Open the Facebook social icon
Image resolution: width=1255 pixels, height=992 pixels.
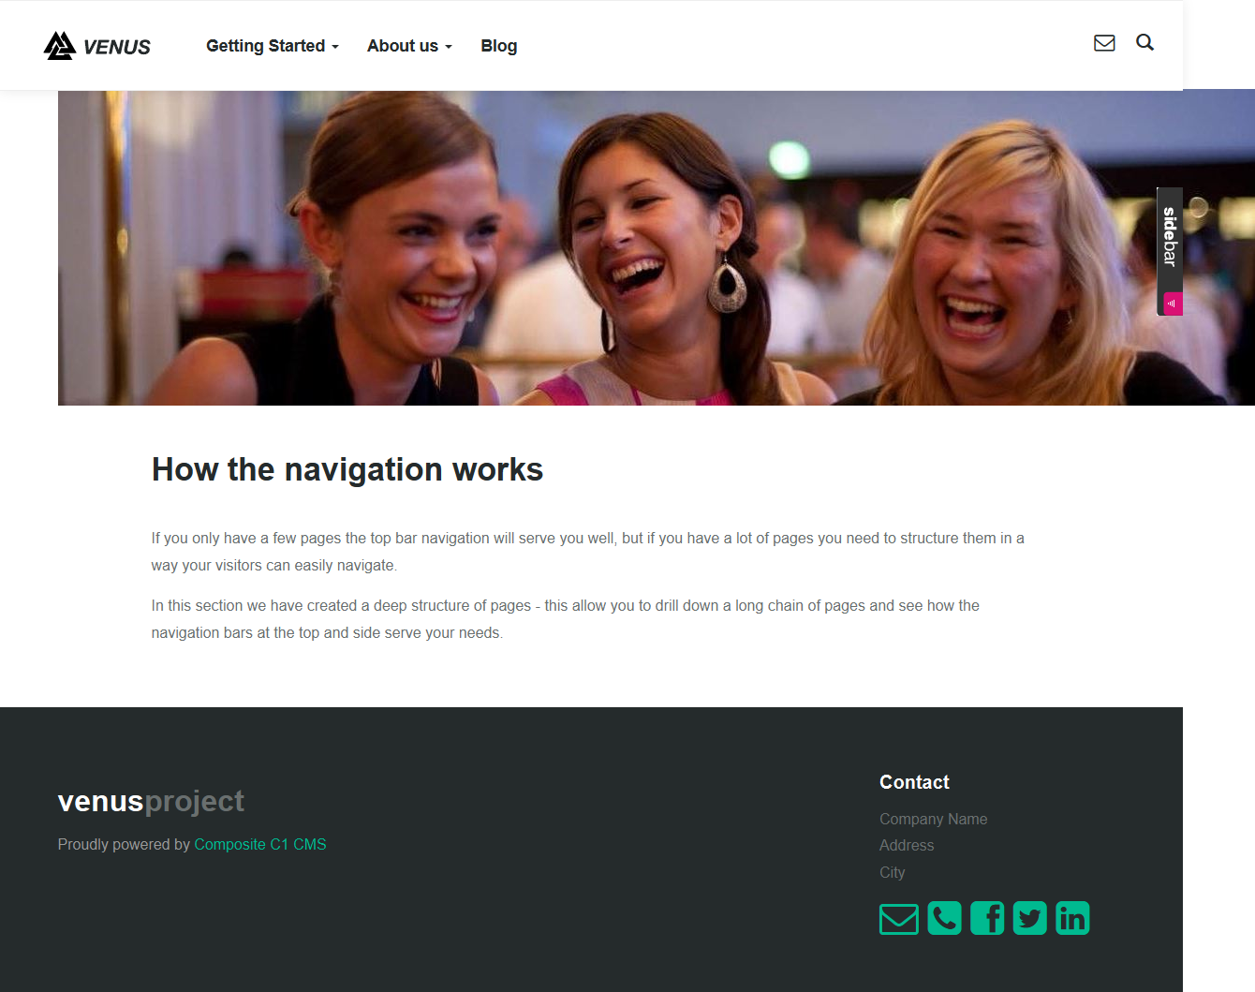tap(987, 918)
